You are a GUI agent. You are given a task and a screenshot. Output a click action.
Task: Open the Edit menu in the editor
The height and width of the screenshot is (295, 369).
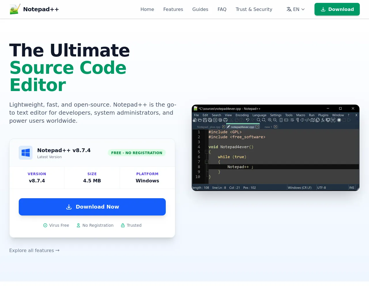[x=205, y=115]
